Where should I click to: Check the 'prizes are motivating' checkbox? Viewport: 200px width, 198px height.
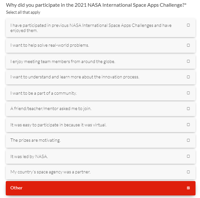click(x=188, y=140)
